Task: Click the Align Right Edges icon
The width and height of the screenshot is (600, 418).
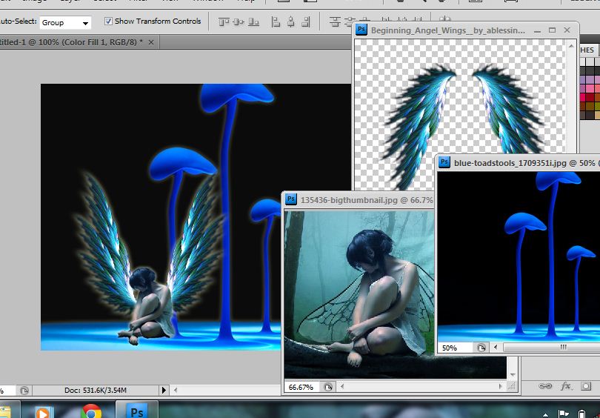Action: click(x=306, y=21)
